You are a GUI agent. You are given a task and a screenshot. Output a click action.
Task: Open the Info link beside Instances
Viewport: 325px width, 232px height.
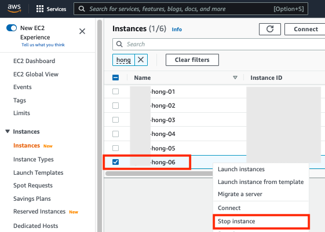[x=177, y=30]
